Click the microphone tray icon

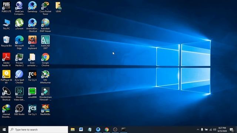pos(202,130)
